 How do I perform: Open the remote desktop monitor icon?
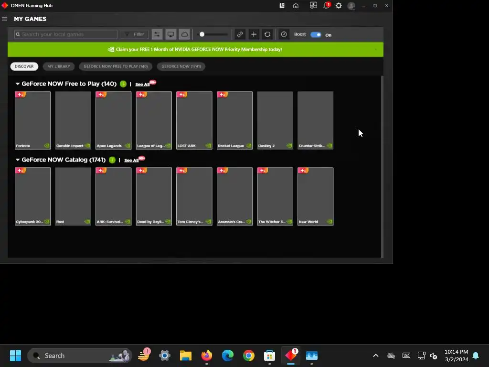313,6
